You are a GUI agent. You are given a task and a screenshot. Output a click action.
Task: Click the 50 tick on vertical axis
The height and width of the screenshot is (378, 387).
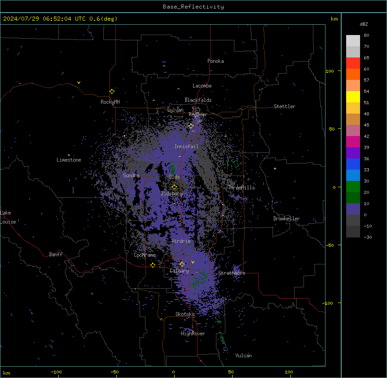[332, 129]
